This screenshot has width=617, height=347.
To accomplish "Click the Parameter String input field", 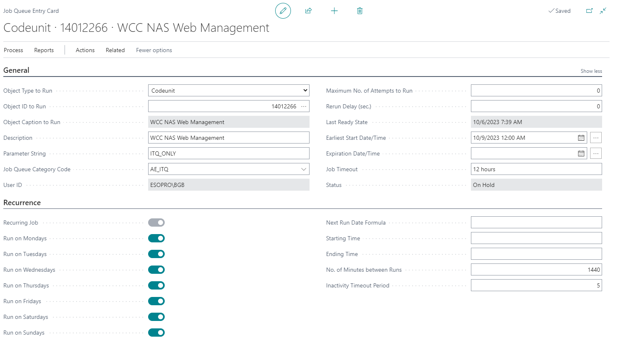I will [x=228, y=153].
